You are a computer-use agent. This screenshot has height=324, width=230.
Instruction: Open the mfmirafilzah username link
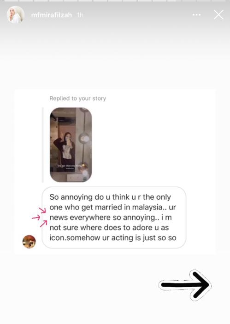(52, 15)
